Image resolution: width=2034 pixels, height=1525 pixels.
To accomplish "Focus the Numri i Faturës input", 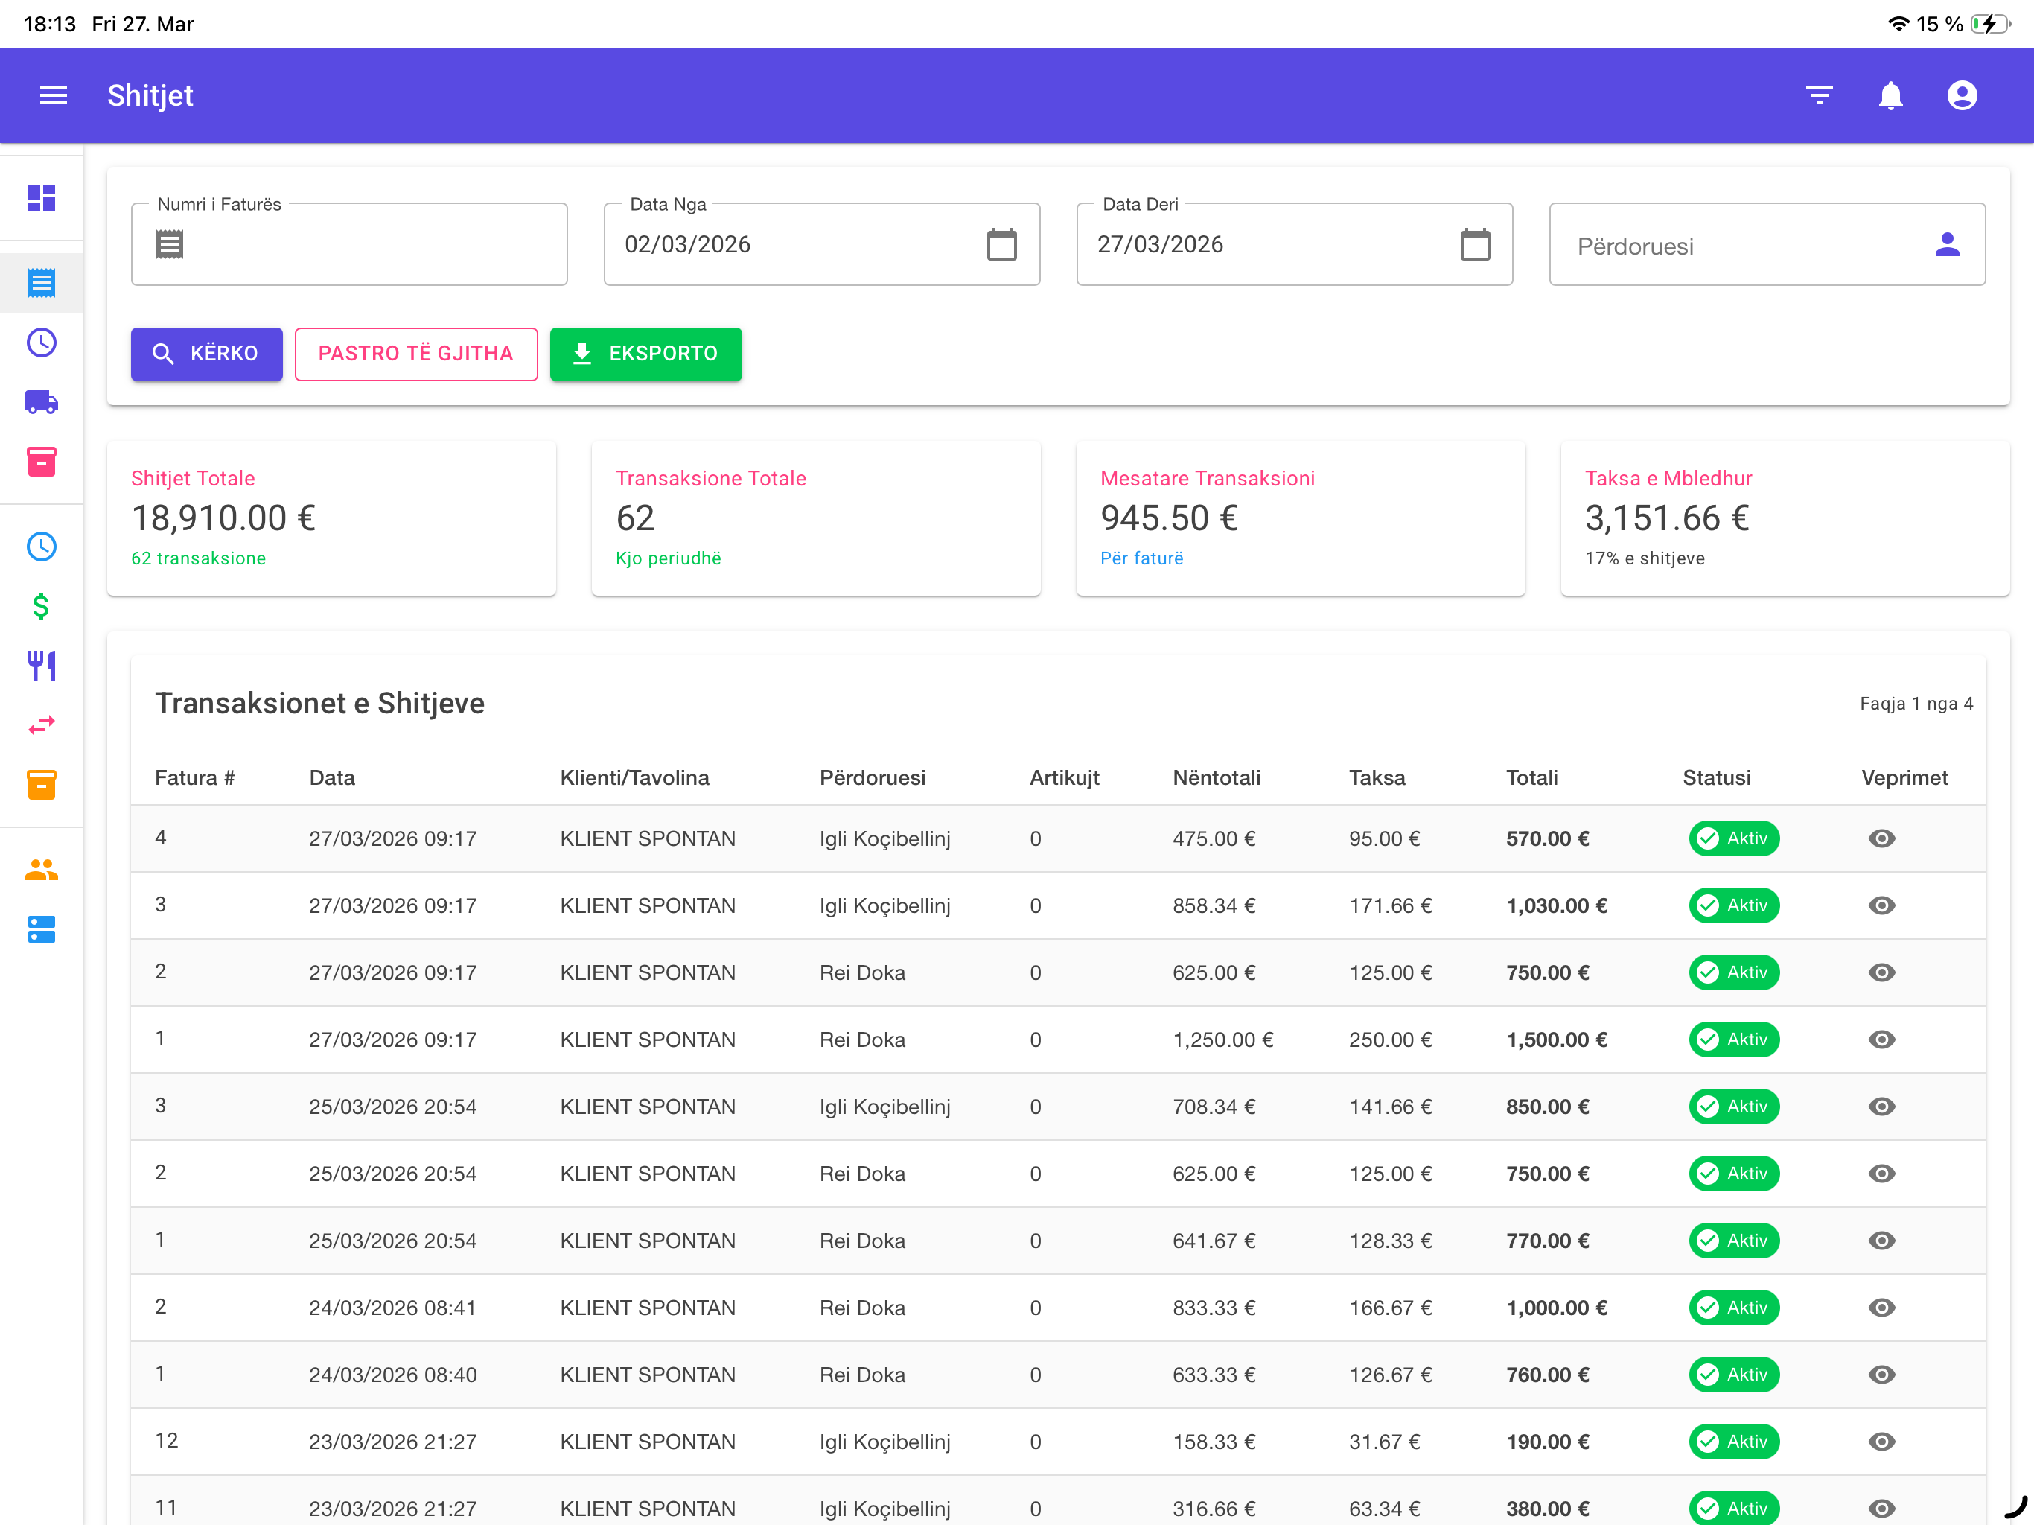I will coord(348,245).
